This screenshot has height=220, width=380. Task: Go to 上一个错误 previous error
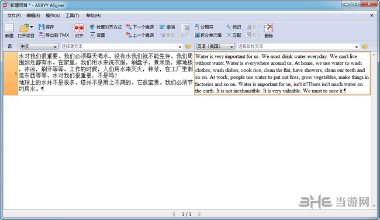tap(140, 35)
